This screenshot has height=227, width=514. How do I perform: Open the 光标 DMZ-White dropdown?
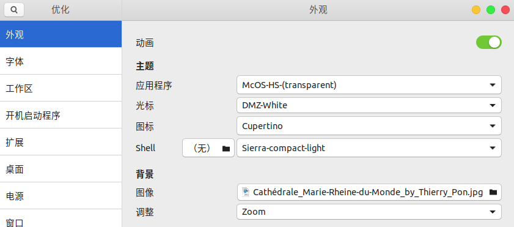369,105
